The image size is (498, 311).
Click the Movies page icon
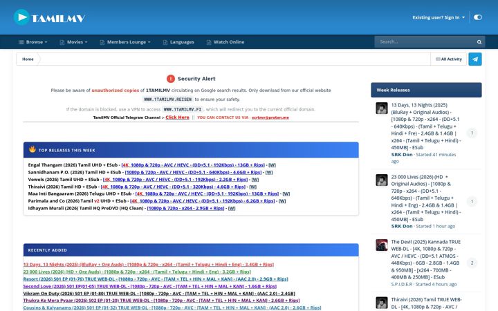point(62,42)
